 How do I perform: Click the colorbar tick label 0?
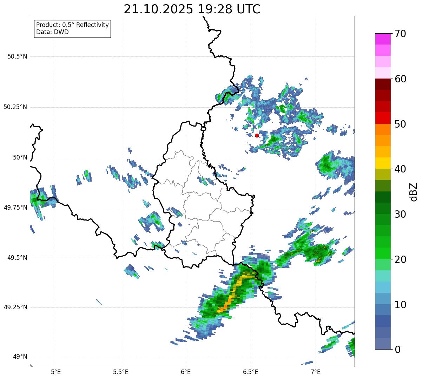398,350
